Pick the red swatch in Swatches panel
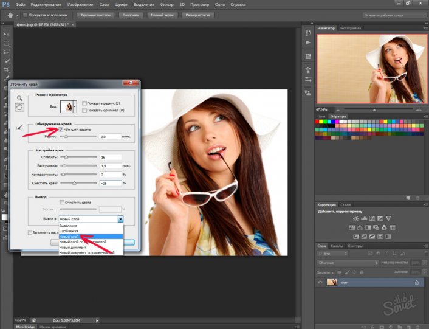 317,122
